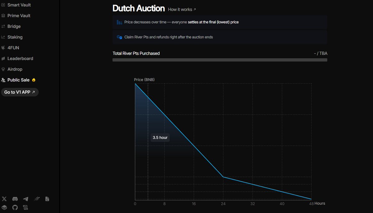Screen dimensions: 373x213
Task: Select Staking in the sidebar
Action: click(x=15, y=37)
